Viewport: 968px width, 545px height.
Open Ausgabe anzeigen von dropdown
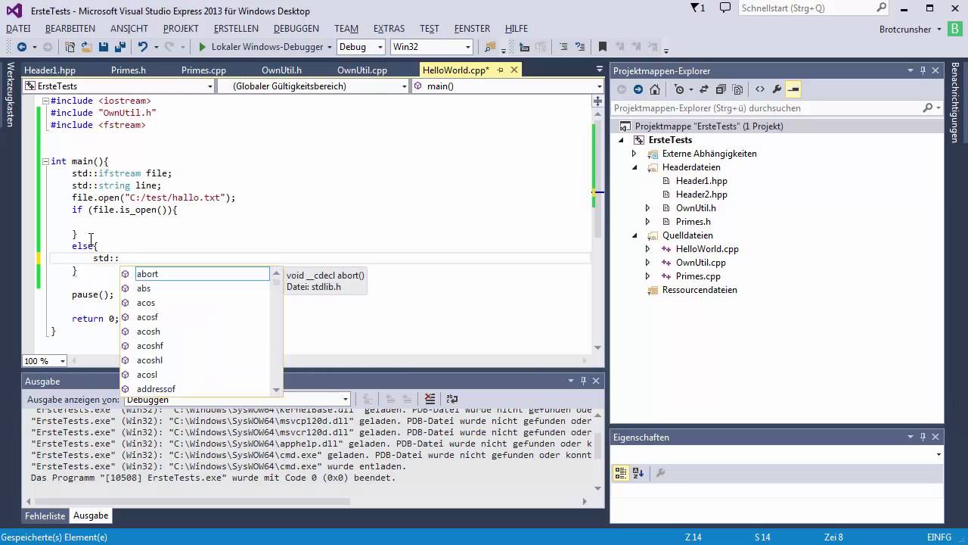tap(237, 399)
